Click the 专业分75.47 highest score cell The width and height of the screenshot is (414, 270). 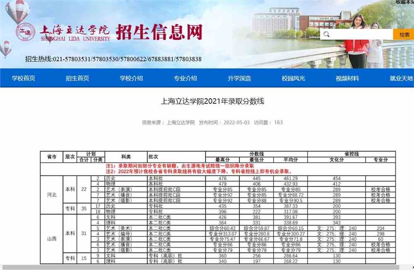223,239
